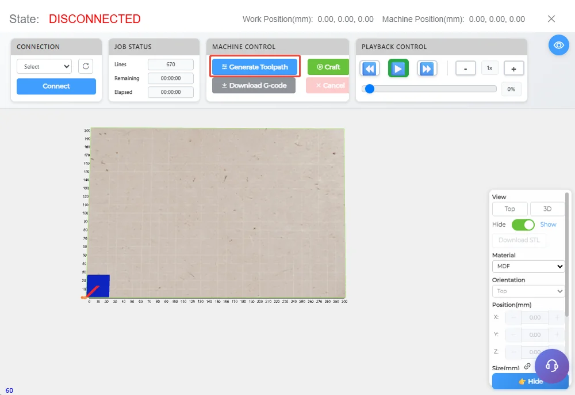Fast forward playback with double-right arrow

point(427,69)
